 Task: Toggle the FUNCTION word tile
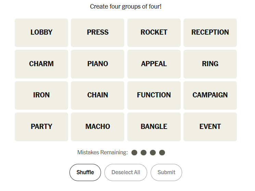pos(154,95)
